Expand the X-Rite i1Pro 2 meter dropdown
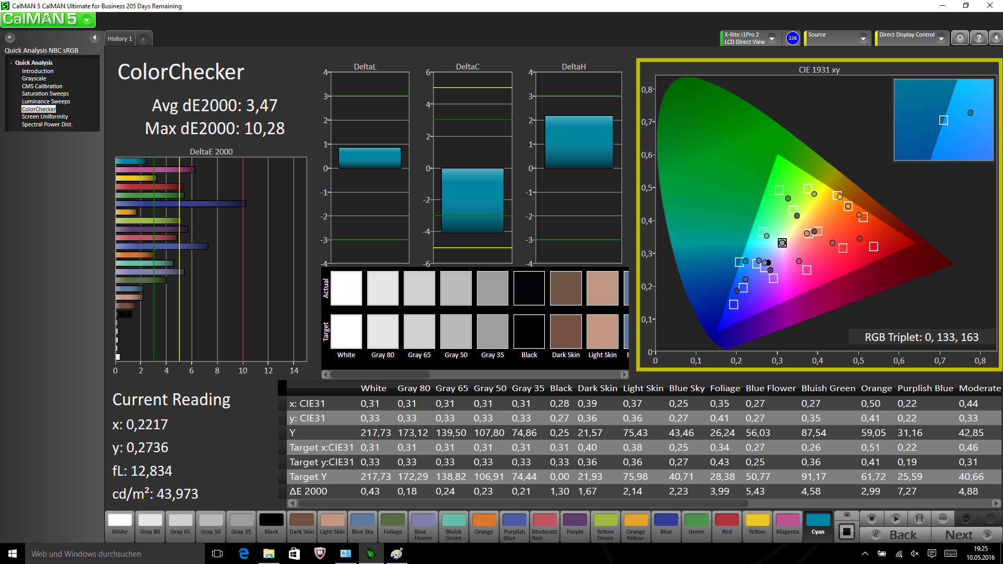Viewport: 1003px width, 564px height. pos(772,39)
